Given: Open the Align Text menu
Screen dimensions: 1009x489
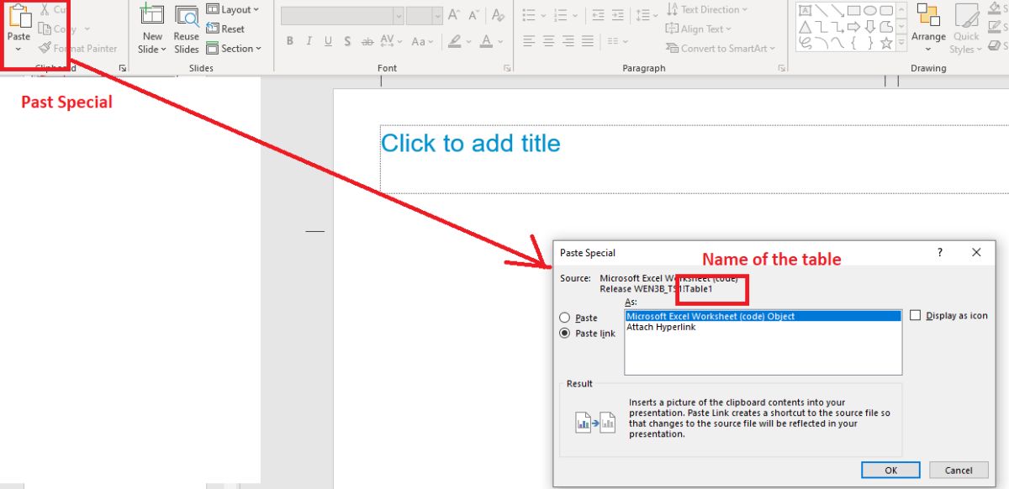Looking at the screenshot, I should [699, 29].
